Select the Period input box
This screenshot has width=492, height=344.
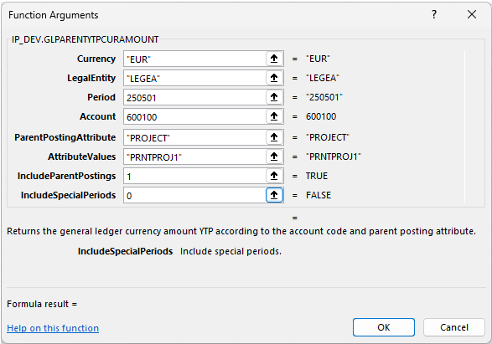pos(194,97)
